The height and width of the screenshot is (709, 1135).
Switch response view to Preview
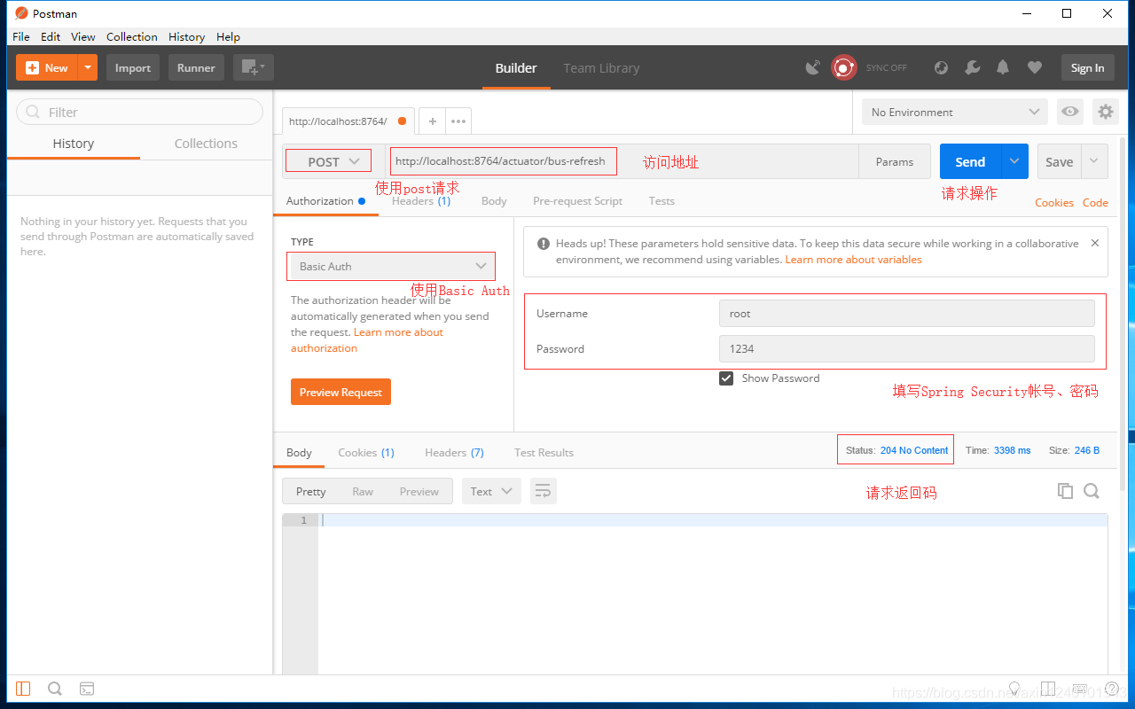coord(419,491)
